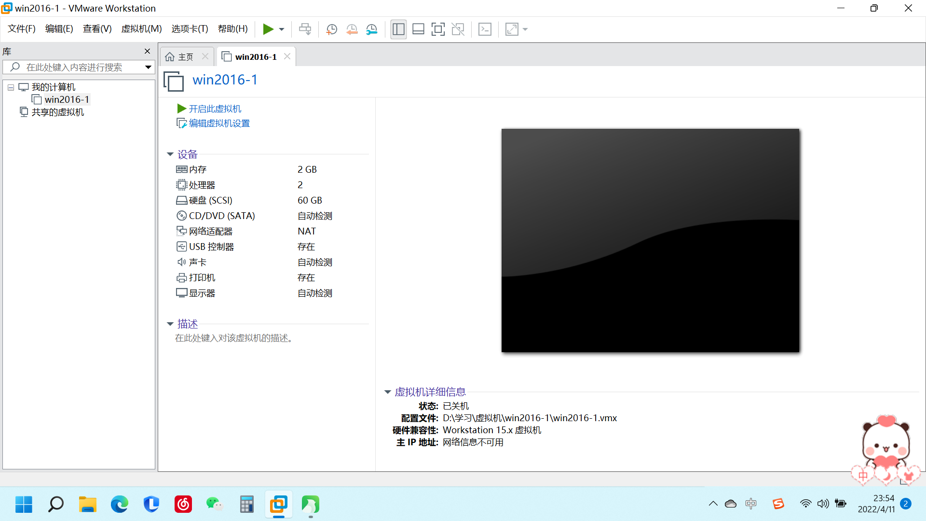
Task: Click the unity mode toolbar icon
Action: (x=458, y=29)
